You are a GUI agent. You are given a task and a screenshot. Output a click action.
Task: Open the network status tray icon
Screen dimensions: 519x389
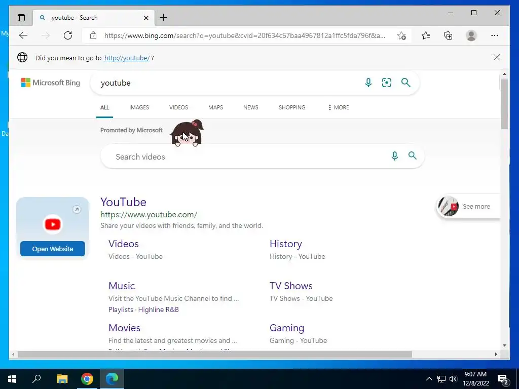coord(441,379)
